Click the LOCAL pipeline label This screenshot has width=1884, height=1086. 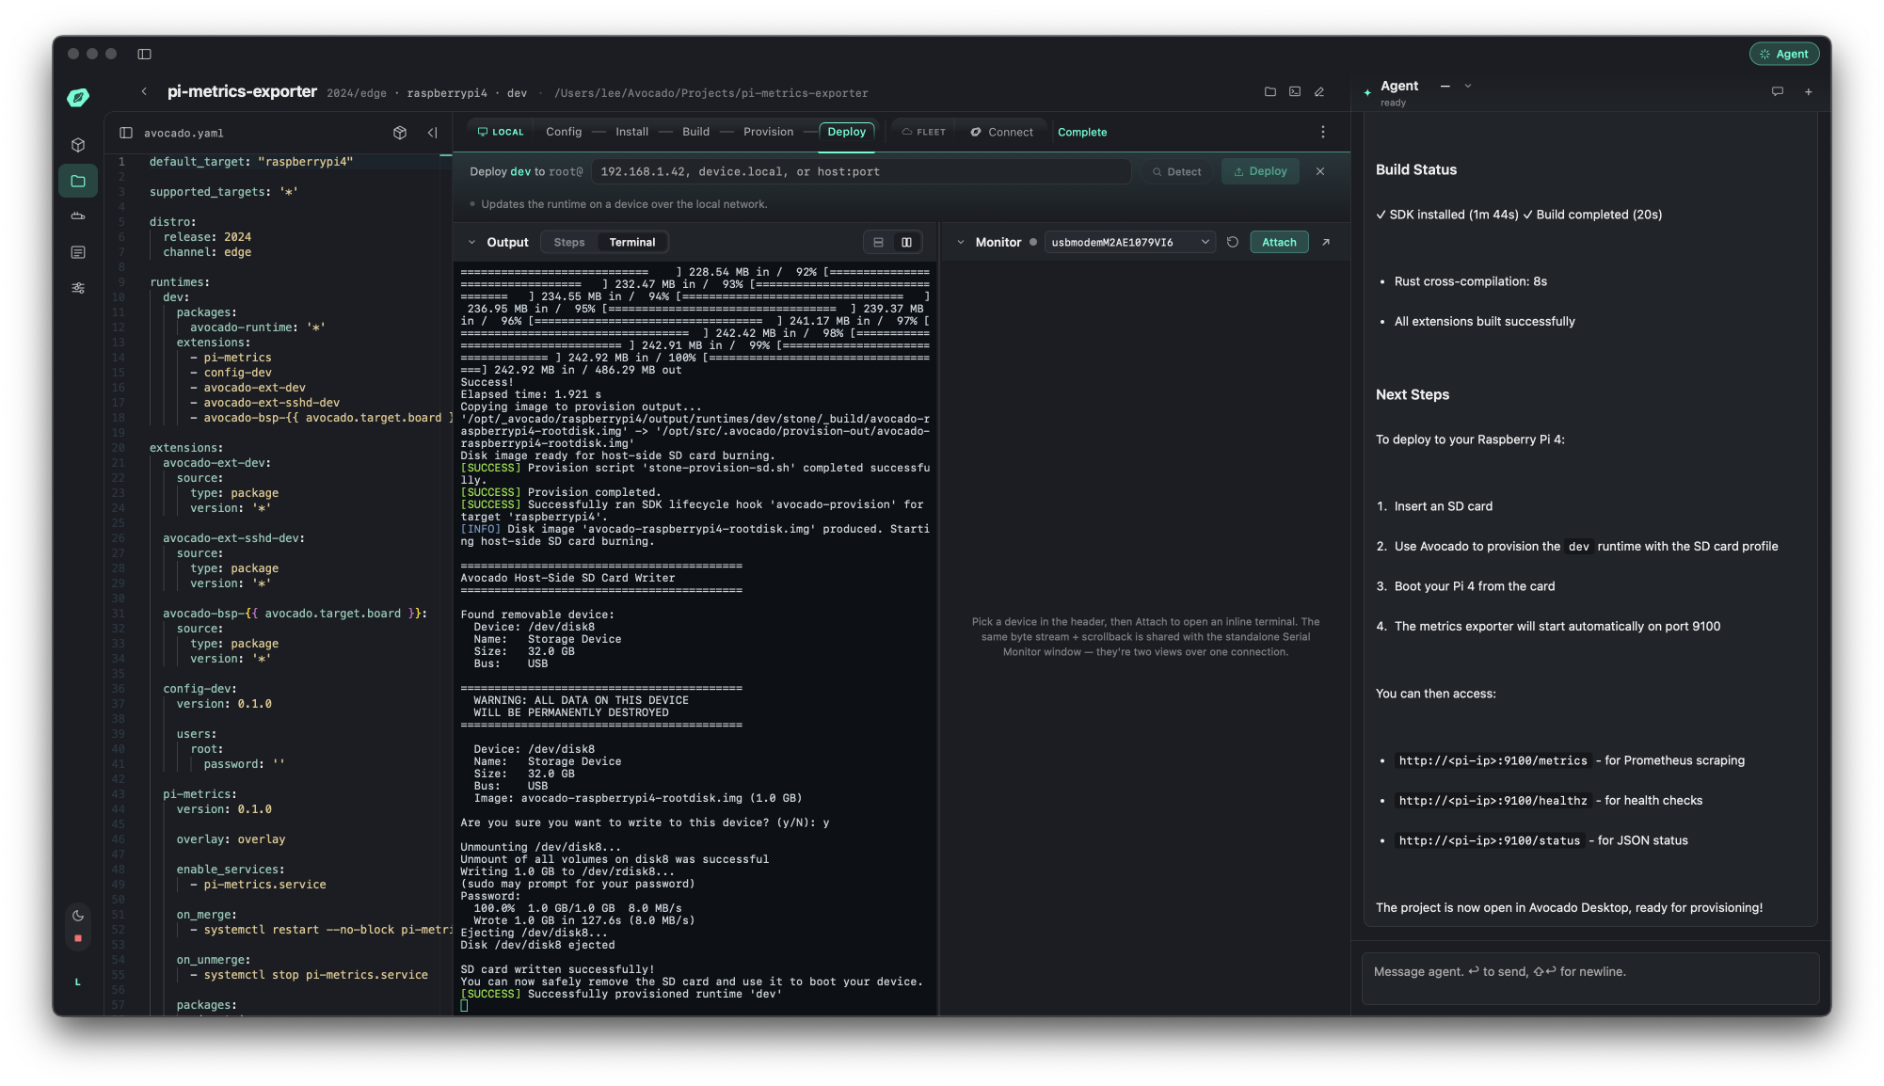(501, 132)
